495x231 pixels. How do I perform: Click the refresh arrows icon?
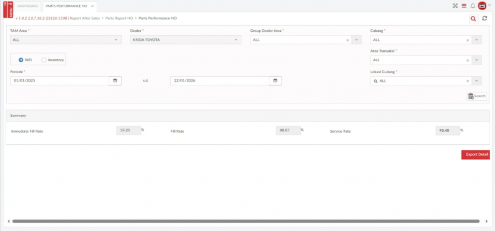(x=484, y=18)
